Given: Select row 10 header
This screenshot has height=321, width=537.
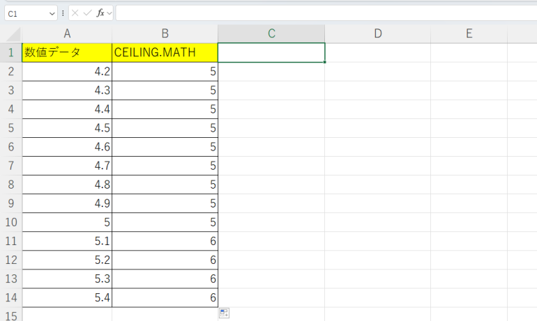Looking at the screenshot, I should (x=10, y=222).
